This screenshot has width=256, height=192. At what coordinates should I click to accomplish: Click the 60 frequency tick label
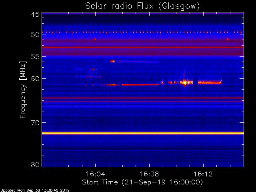coord(35,78)
